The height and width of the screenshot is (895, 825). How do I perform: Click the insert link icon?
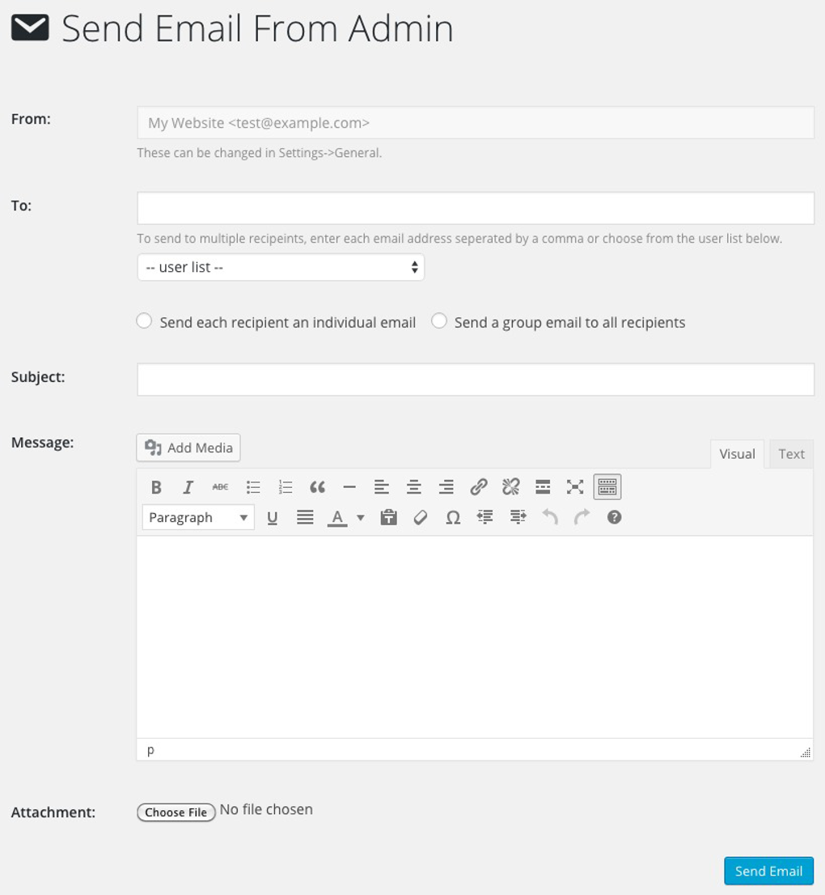pos(479,486)
